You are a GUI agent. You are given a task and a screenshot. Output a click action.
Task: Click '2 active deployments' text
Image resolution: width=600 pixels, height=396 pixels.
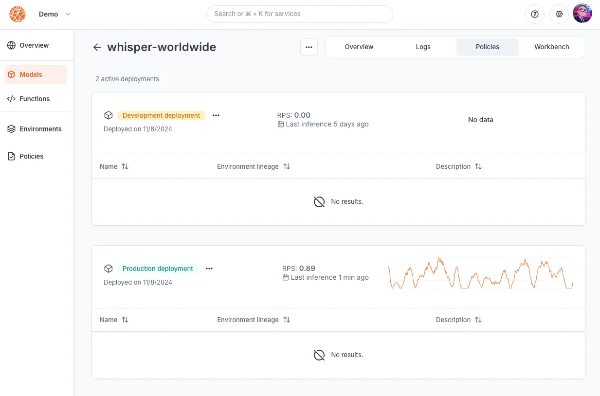(x=127, y=79)
